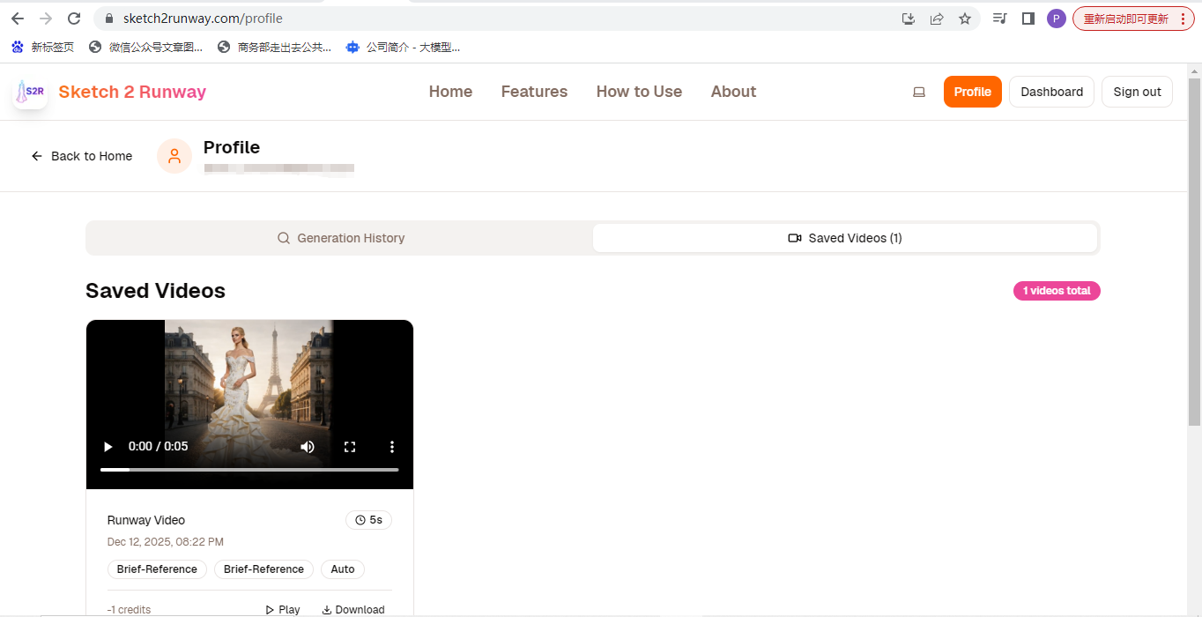
Task: Play the Runway Video in the player
Action: click(108, 447)
